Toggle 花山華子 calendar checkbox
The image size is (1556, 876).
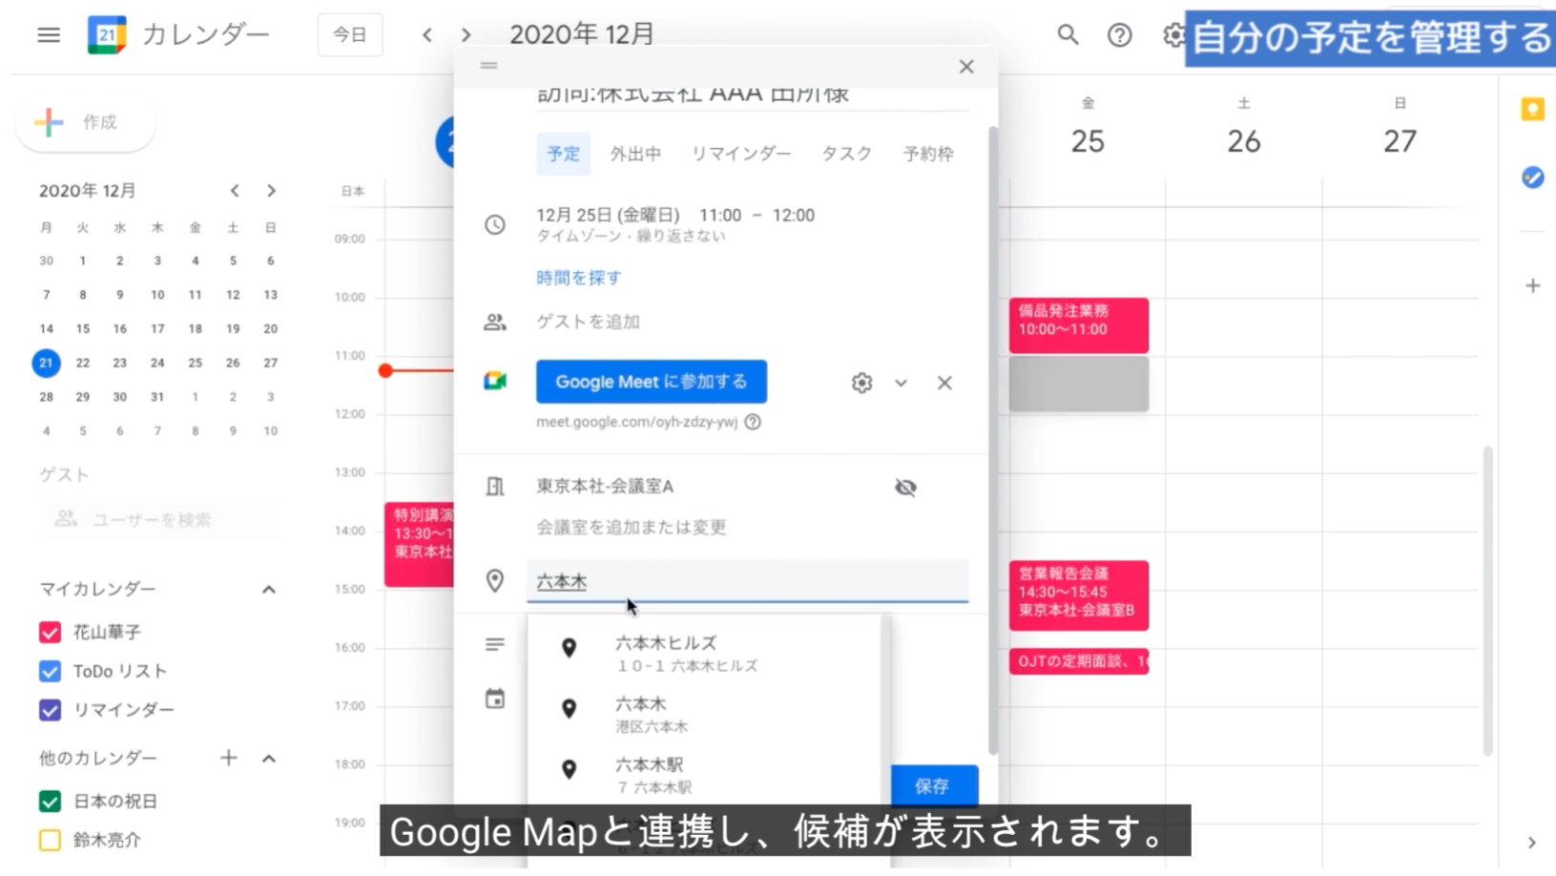click(x=50, y=633)
